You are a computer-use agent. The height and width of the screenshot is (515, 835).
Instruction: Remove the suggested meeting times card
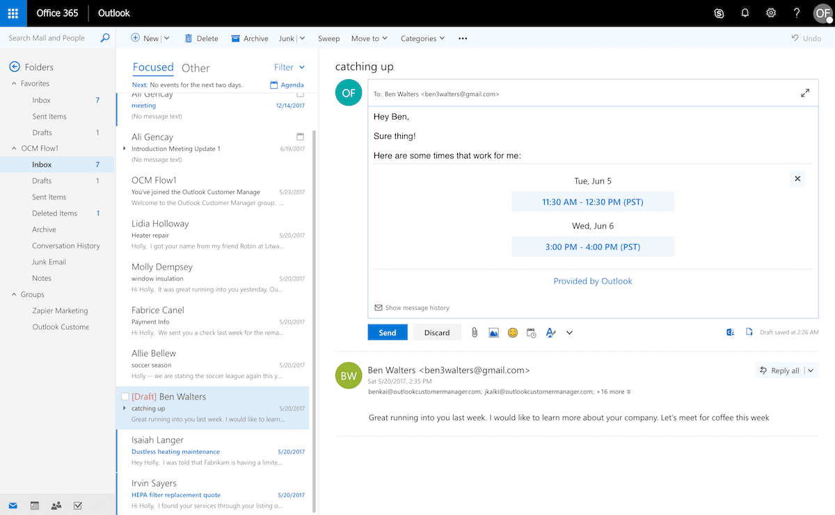(797, 179)
